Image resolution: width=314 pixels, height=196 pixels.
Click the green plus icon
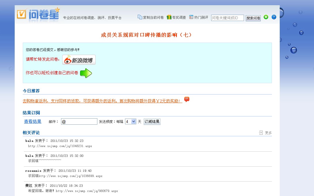(x=266, y=17)
